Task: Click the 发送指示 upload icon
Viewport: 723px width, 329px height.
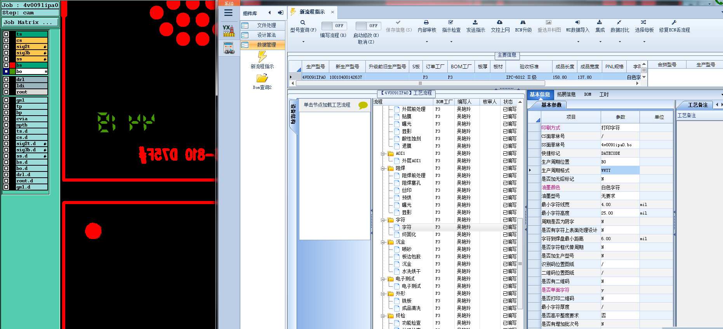Action: (x=475, y=23)
